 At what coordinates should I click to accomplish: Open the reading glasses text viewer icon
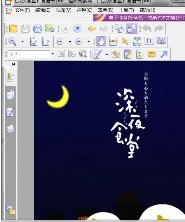tap(113, 41)
